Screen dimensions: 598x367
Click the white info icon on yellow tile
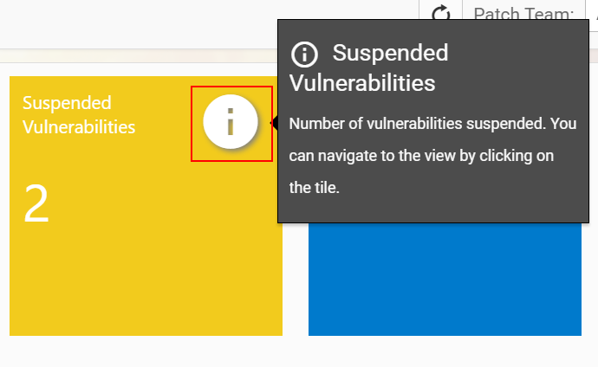click(231, 122)
